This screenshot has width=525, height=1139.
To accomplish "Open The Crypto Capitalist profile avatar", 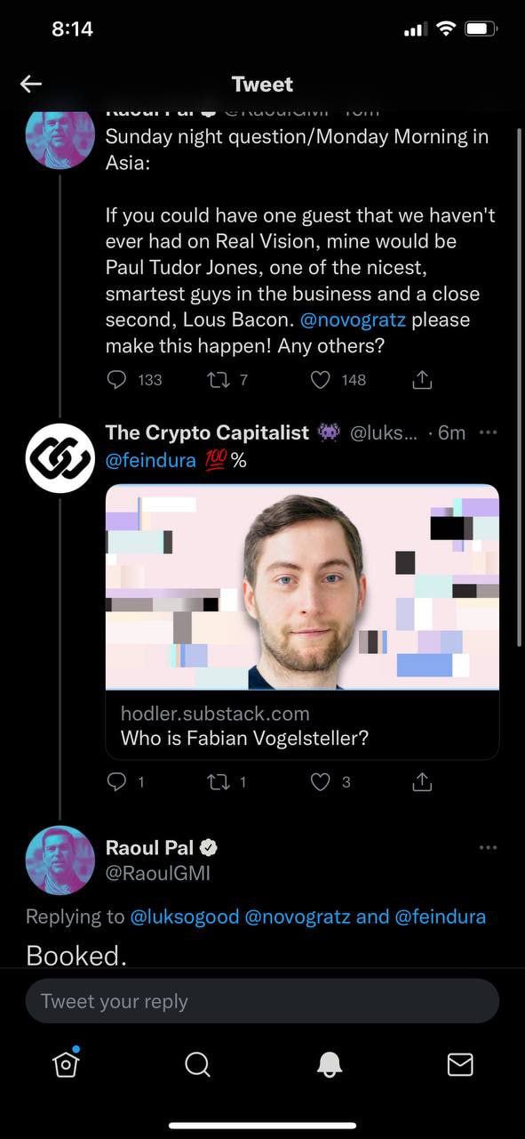I will point(60,458).
